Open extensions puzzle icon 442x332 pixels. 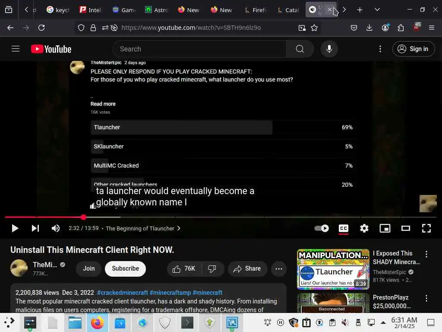click(401, 28)
